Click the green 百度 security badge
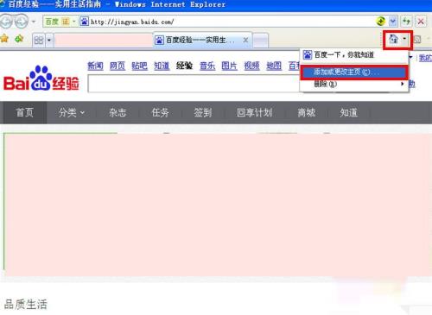This screenshot has height=315, width=432. 57,22
